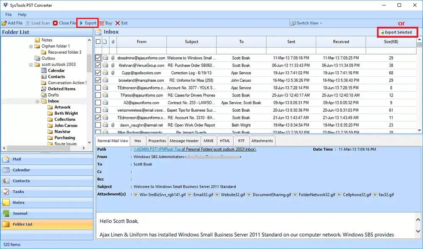Open the Calendar section in navigation pane

[47, 170]
